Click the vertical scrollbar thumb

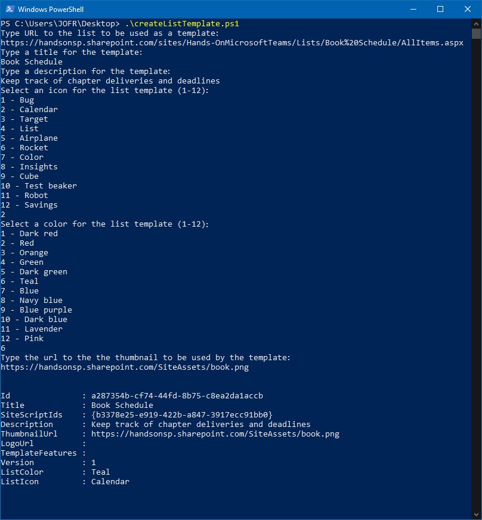pos(476,33)
